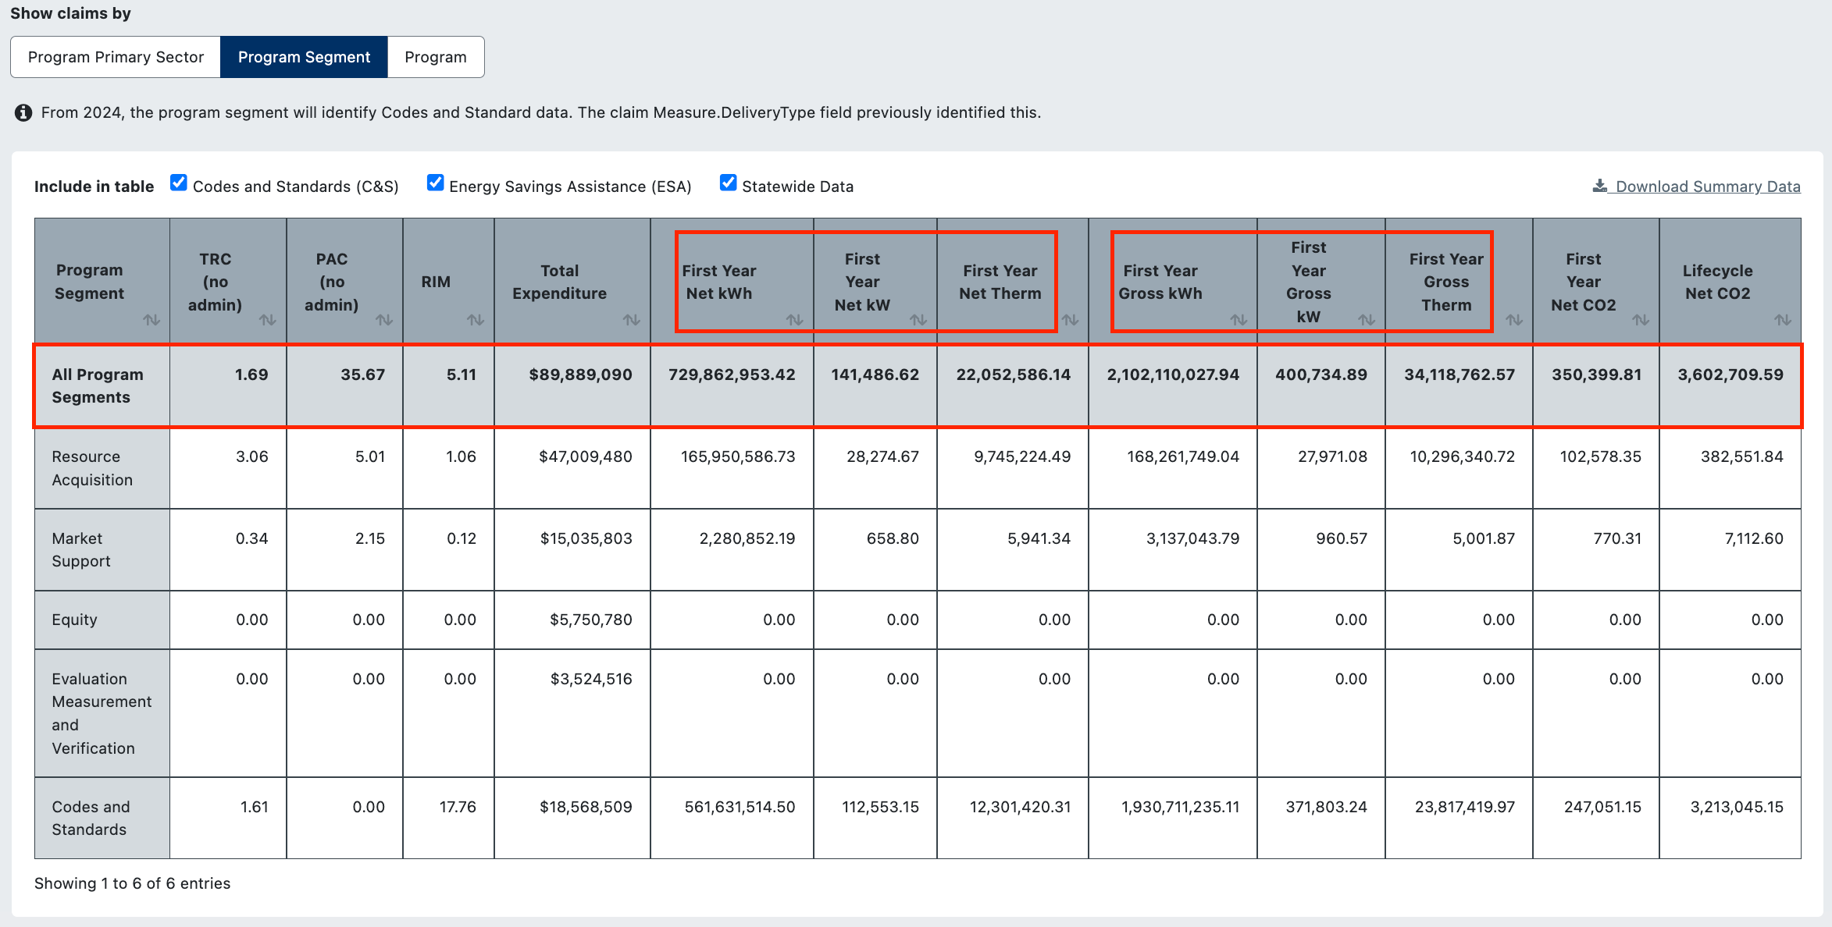Sort by TRC (no admin) column arrows
The height and width of the screenshot is (927, 1832).
pos(268,320)
